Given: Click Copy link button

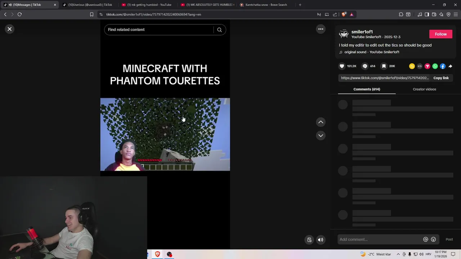Looking at the screenshot, I should tap(441, 78).
